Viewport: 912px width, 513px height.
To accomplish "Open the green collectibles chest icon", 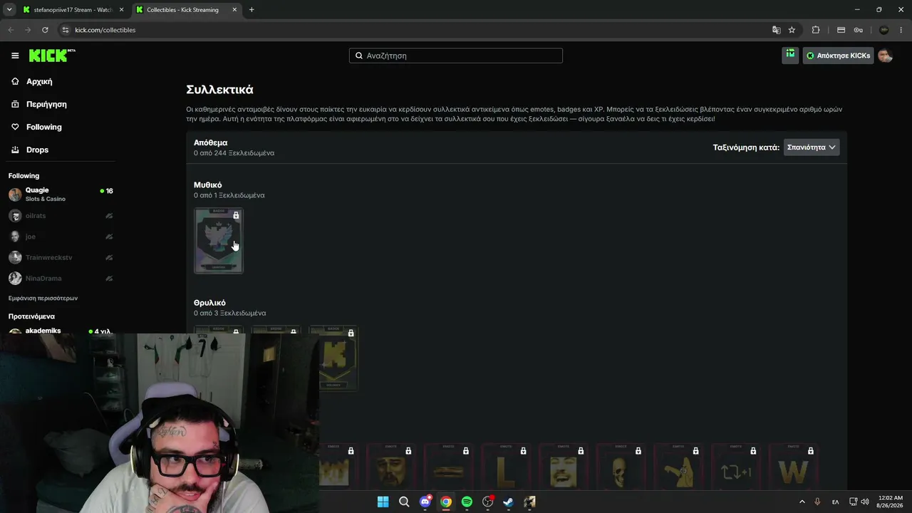I will [x=790, y=55].
